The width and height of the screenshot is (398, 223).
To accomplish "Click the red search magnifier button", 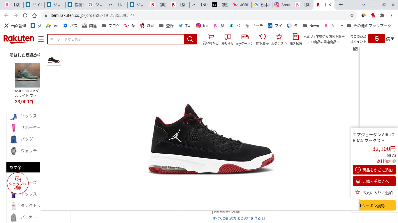I will (190, 39).
